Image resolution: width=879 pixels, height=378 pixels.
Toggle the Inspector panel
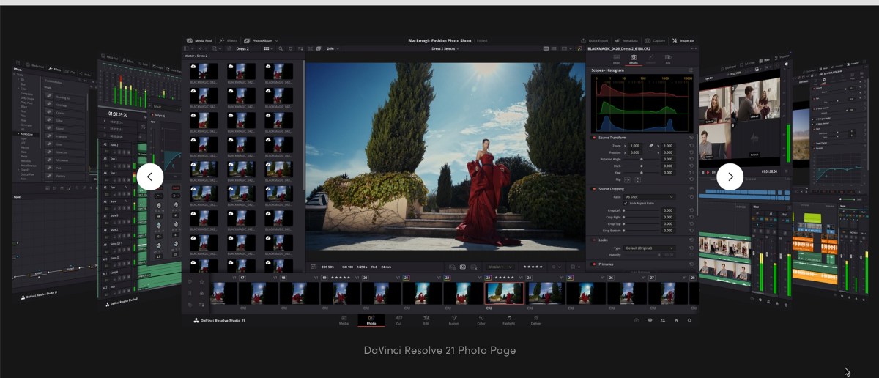(x=683, y=41)
